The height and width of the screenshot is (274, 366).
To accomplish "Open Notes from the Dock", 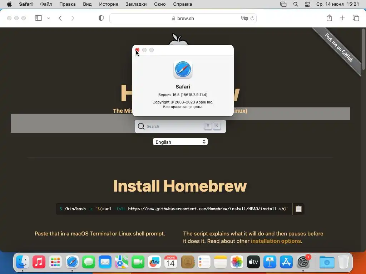I will tap(220, 262).
